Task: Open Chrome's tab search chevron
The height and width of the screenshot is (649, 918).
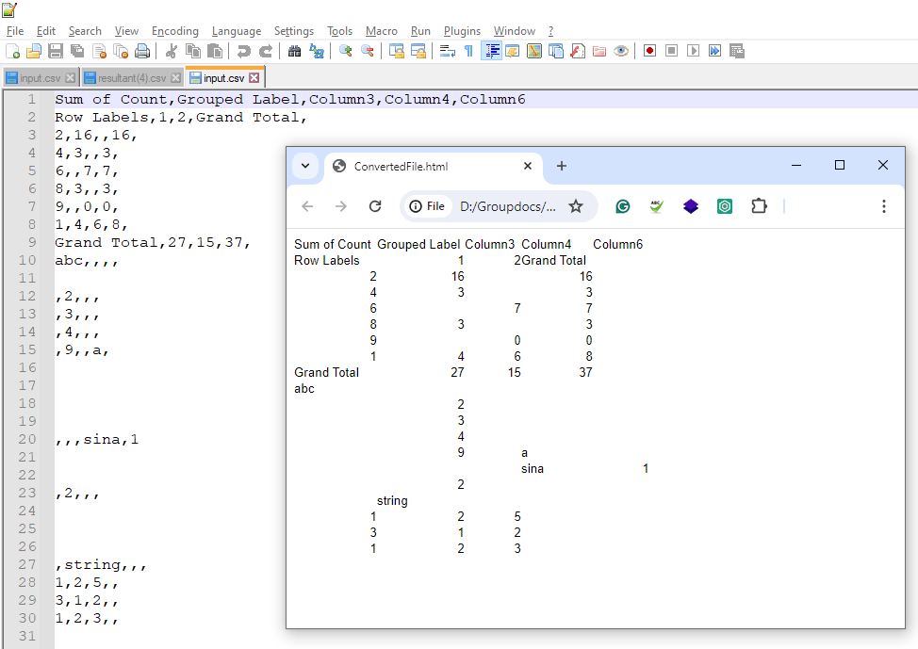Action: [304, 165]
